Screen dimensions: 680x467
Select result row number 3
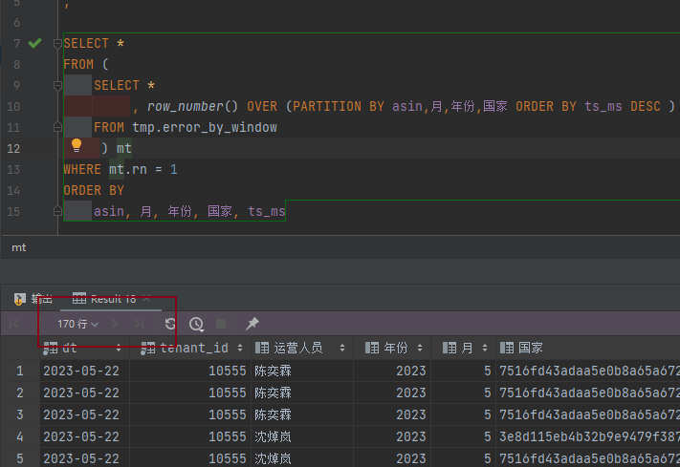coord(20,415)
